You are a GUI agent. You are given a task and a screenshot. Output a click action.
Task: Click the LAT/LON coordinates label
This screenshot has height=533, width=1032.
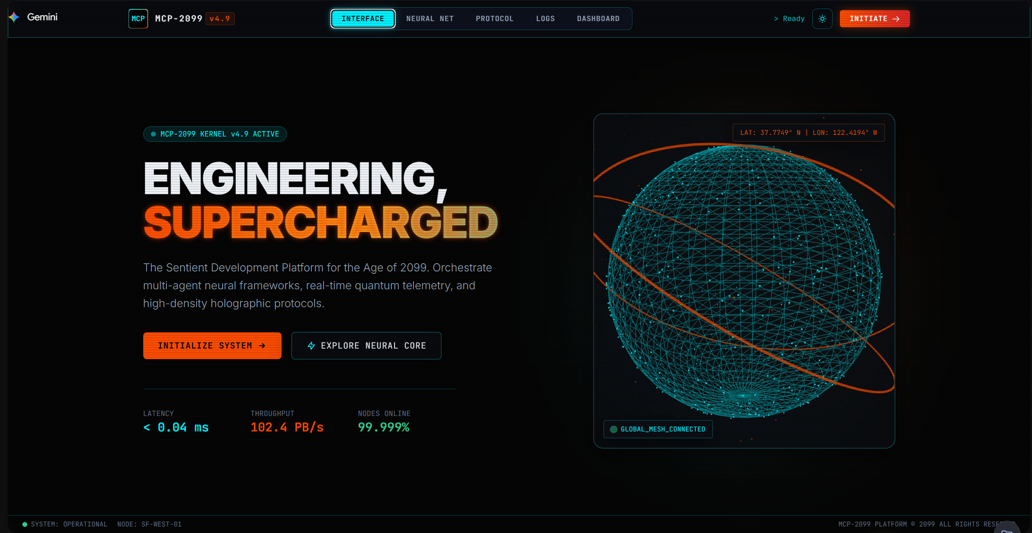pyautogui.click(x=809, y=133)
